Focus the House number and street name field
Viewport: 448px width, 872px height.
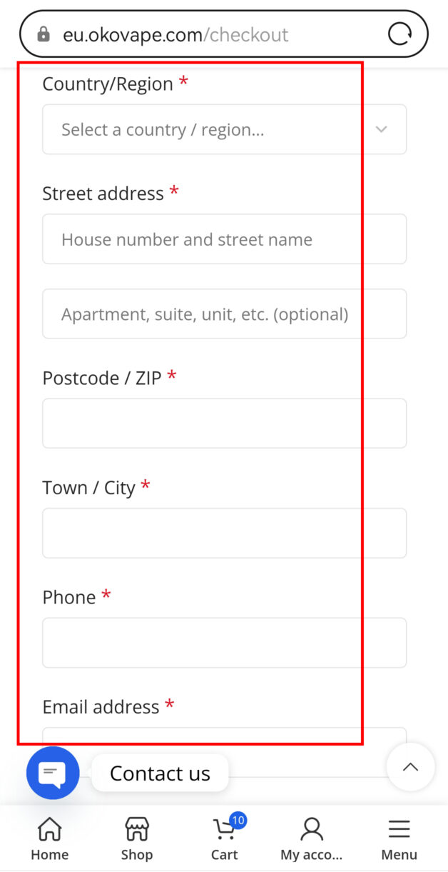click(x=224, y=239)
